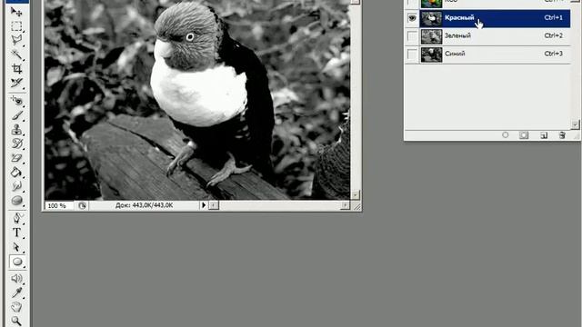Screen dimensions: 582x327
Task: Select the Polygonal Lasso tool
Action: (16, 40)
